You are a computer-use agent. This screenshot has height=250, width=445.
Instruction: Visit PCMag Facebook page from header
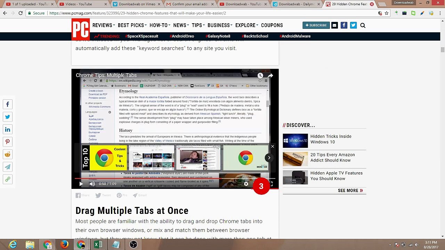344,25
